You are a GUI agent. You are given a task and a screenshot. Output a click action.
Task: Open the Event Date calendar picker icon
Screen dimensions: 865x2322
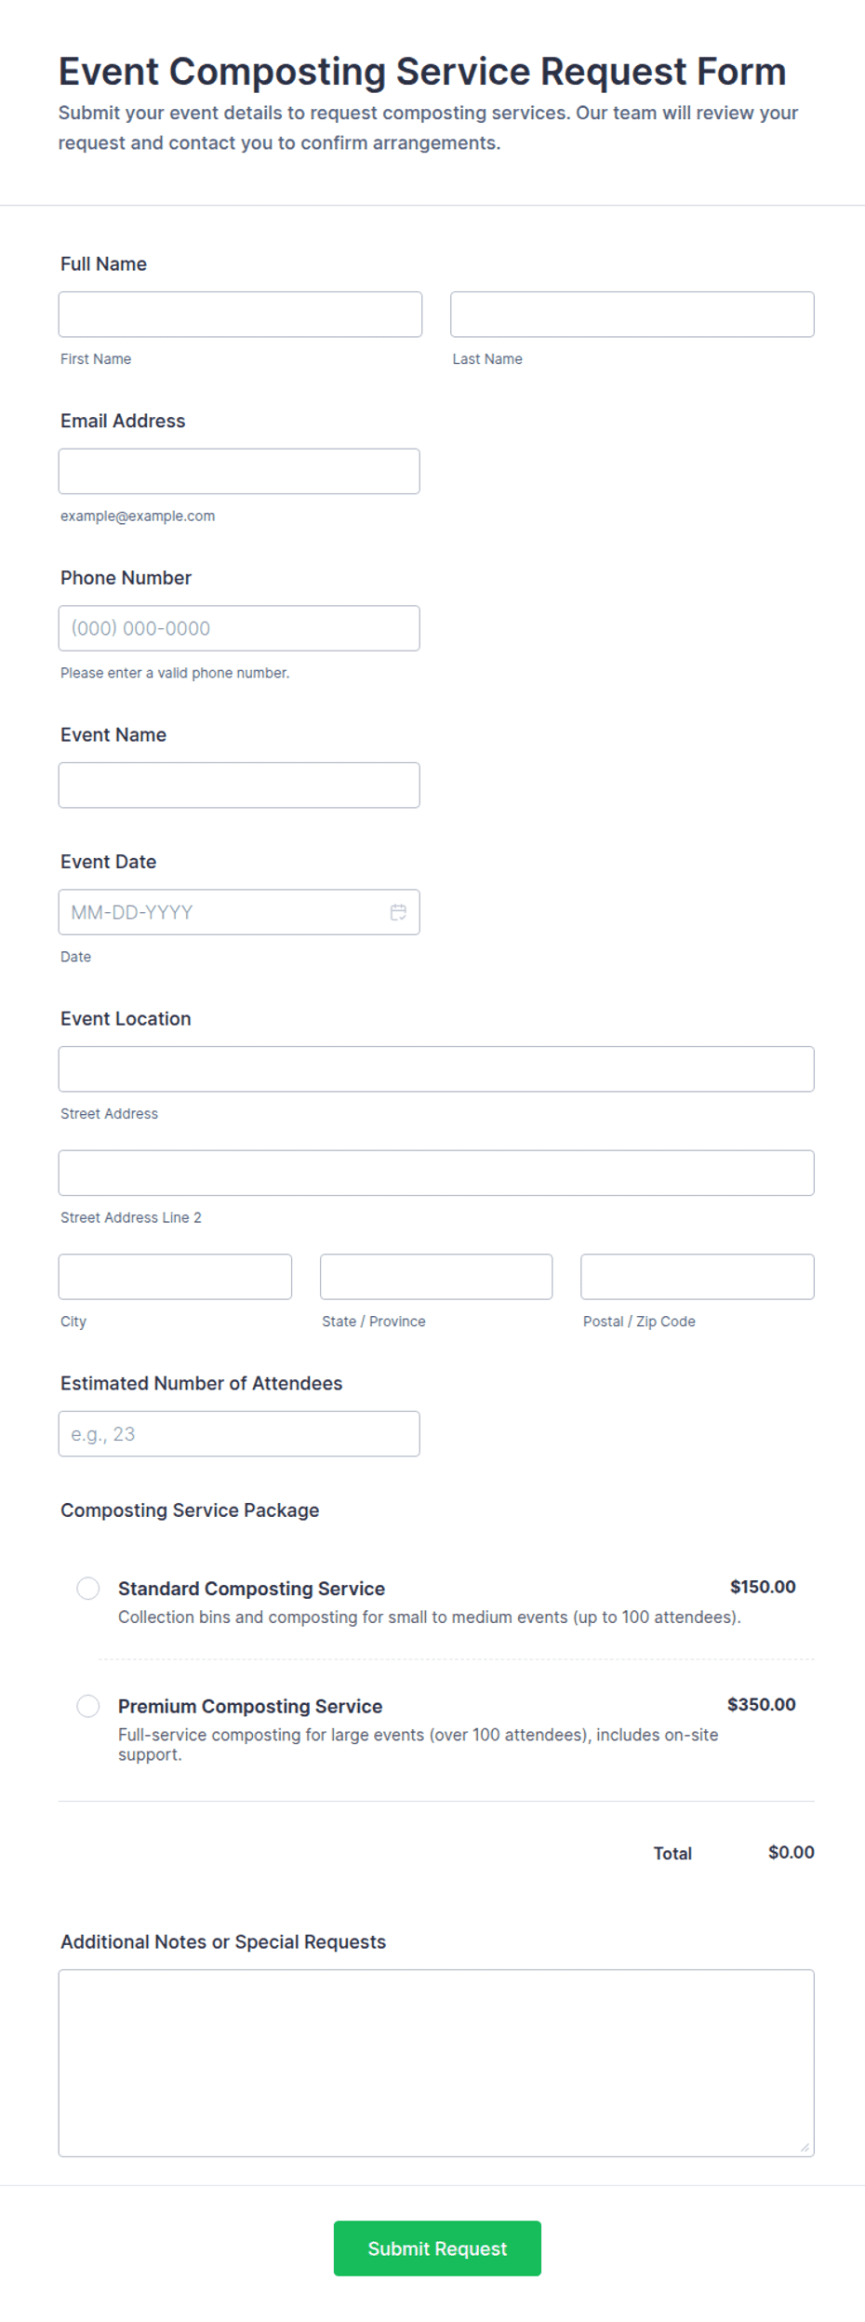click(398, 912)
